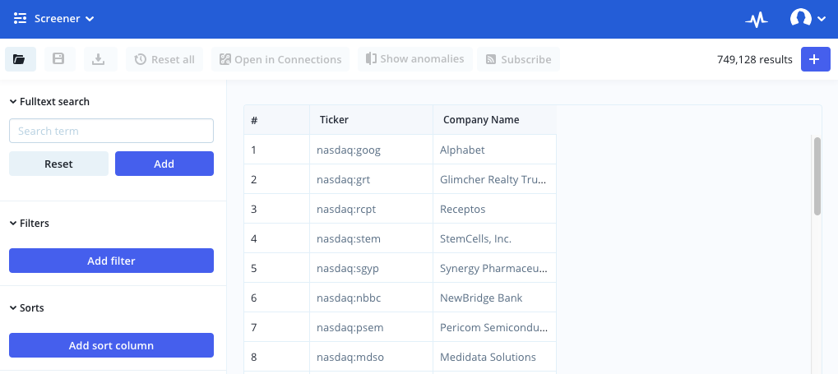
Task: Click the vertical table scrollbar thumb
Action: [x=817, y=176]
